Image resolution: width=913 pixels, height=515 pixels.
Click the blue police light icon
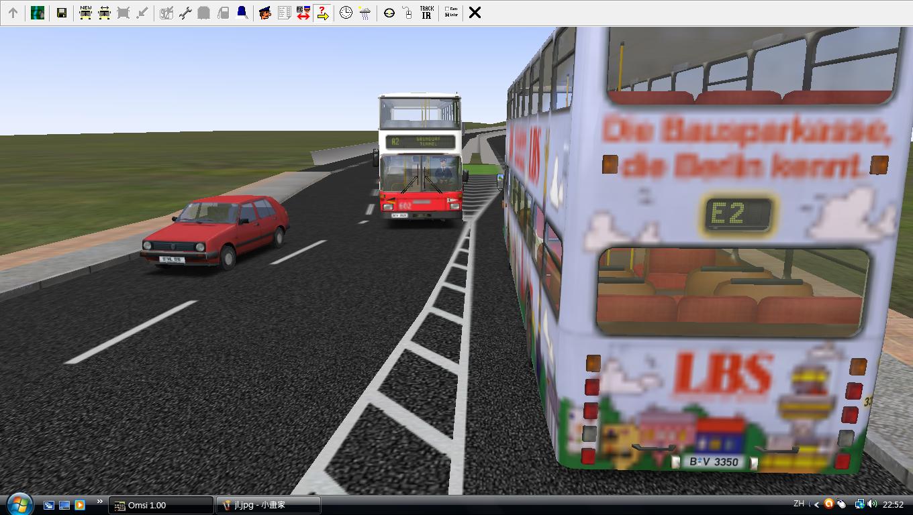coord(242,13)
